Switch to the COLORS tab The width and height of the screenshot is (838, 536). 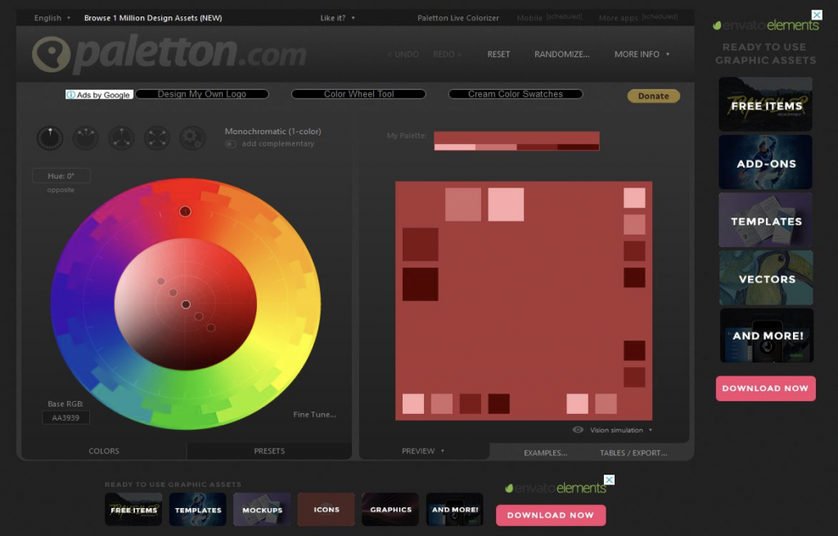[104, 451]
